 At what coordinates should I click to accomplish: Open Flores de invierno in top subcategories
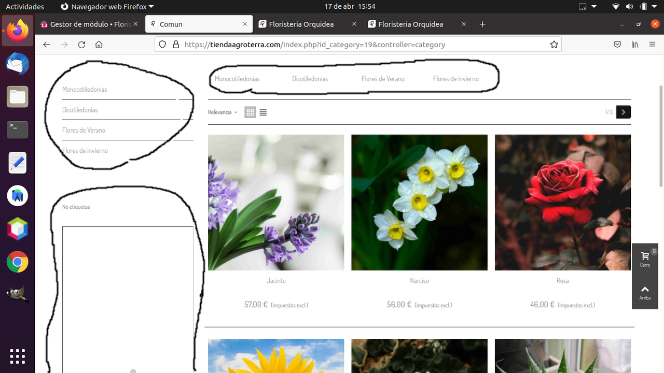(456, 79)
